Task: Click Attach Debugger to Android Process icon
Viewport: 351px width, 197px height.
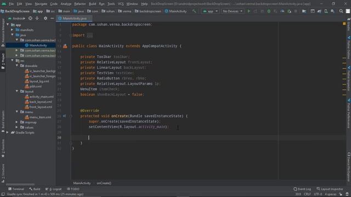Action: tap(289, 11)
